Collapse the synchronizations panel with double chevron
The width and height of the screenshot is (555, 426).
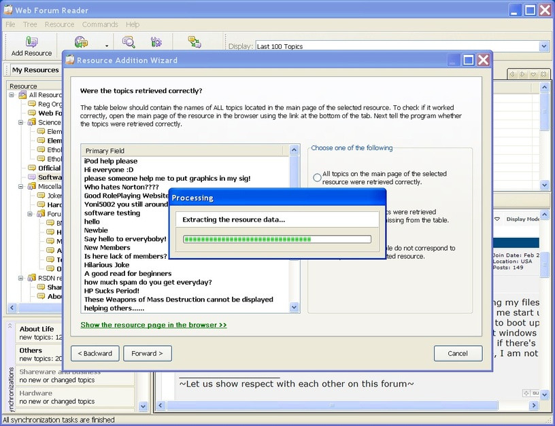[x=10, y=326]
